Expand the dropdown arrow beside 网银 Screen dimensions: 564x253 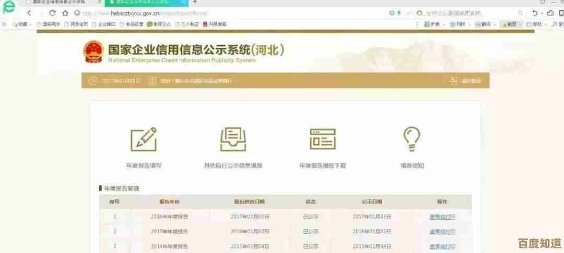[x=469, y=24]
